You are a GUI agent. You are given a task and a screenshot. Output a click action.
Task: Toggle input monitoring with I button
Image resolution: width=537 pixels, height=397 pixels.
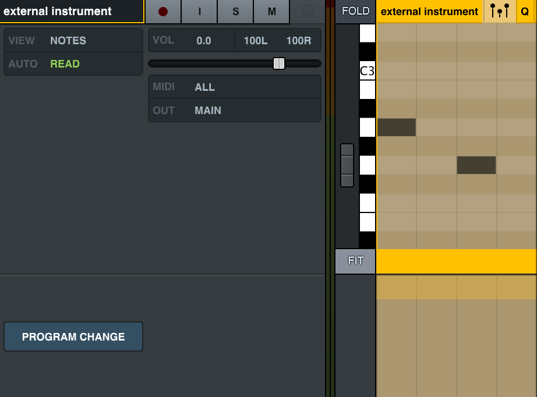pyautogui.click(x=199, y=12)
